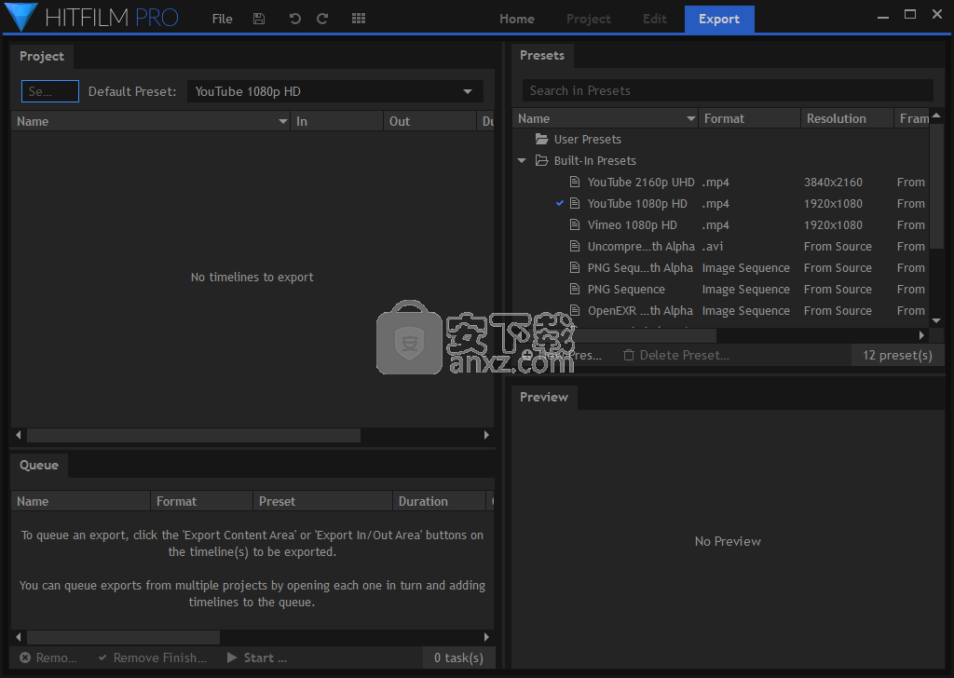Open the Project Name column sort dropdown
This screenshot has height=678, width=954.
click(x=283, y=122)
